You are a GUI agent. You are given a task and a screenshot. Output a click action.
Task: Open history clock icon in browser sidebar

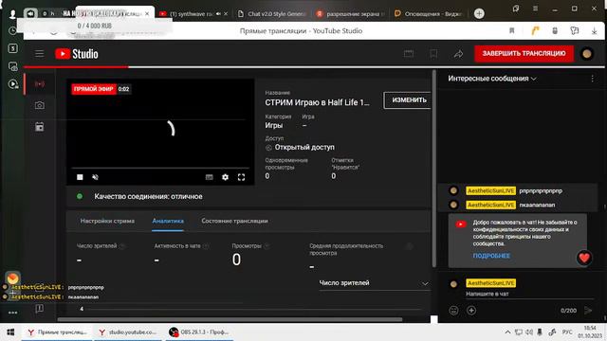click(12, 30)
